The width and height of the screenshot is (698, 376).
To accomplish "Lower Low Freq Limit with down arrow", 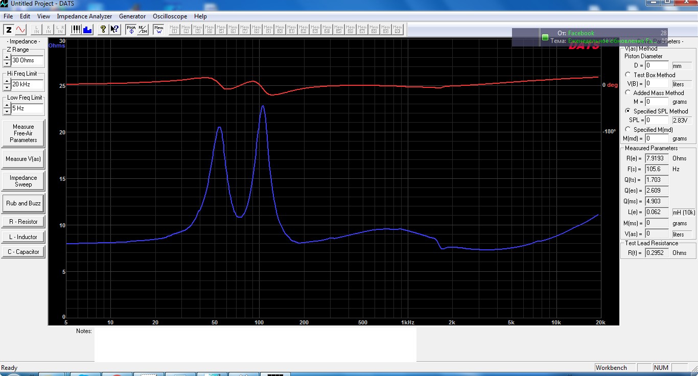I will [x=7, y=111].
